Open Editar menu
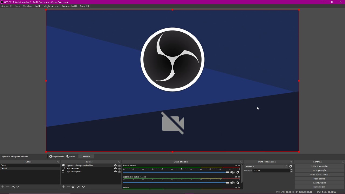 (x=18, y=6)
